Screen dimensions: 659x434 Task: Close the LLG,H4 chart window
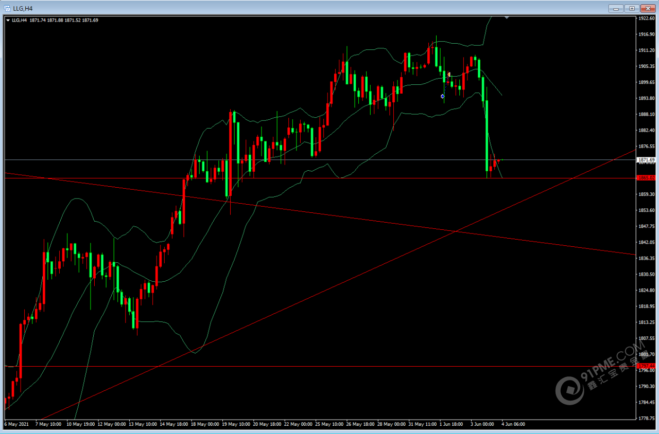647,8
